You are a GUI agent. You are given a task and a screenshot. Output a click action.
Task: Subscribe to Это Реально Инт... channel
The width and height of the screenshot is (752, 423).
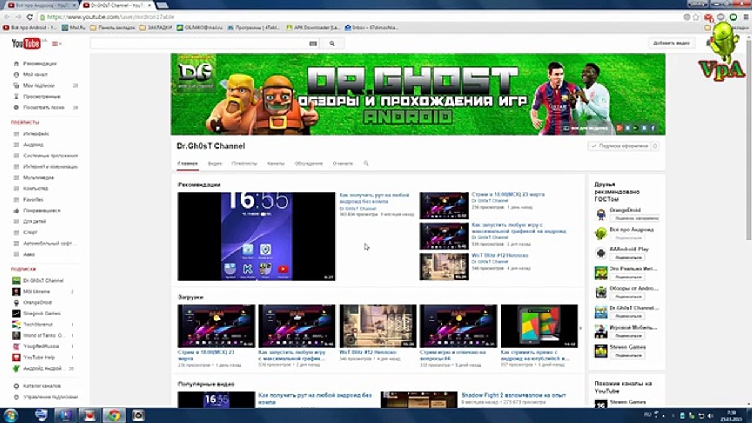627,277
